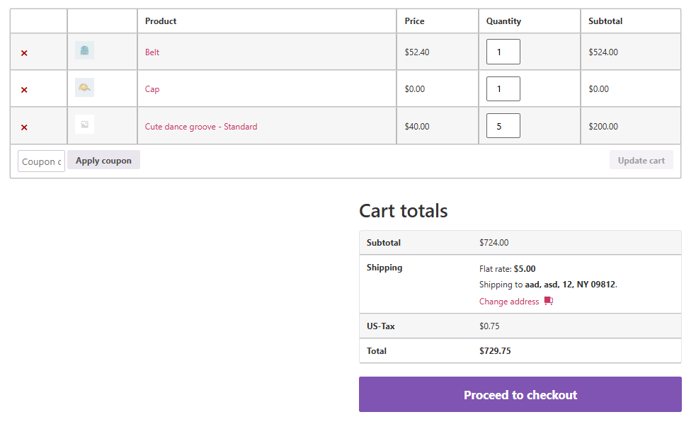
Task: Remove the Cap item from cart
Action: [24, 90]
